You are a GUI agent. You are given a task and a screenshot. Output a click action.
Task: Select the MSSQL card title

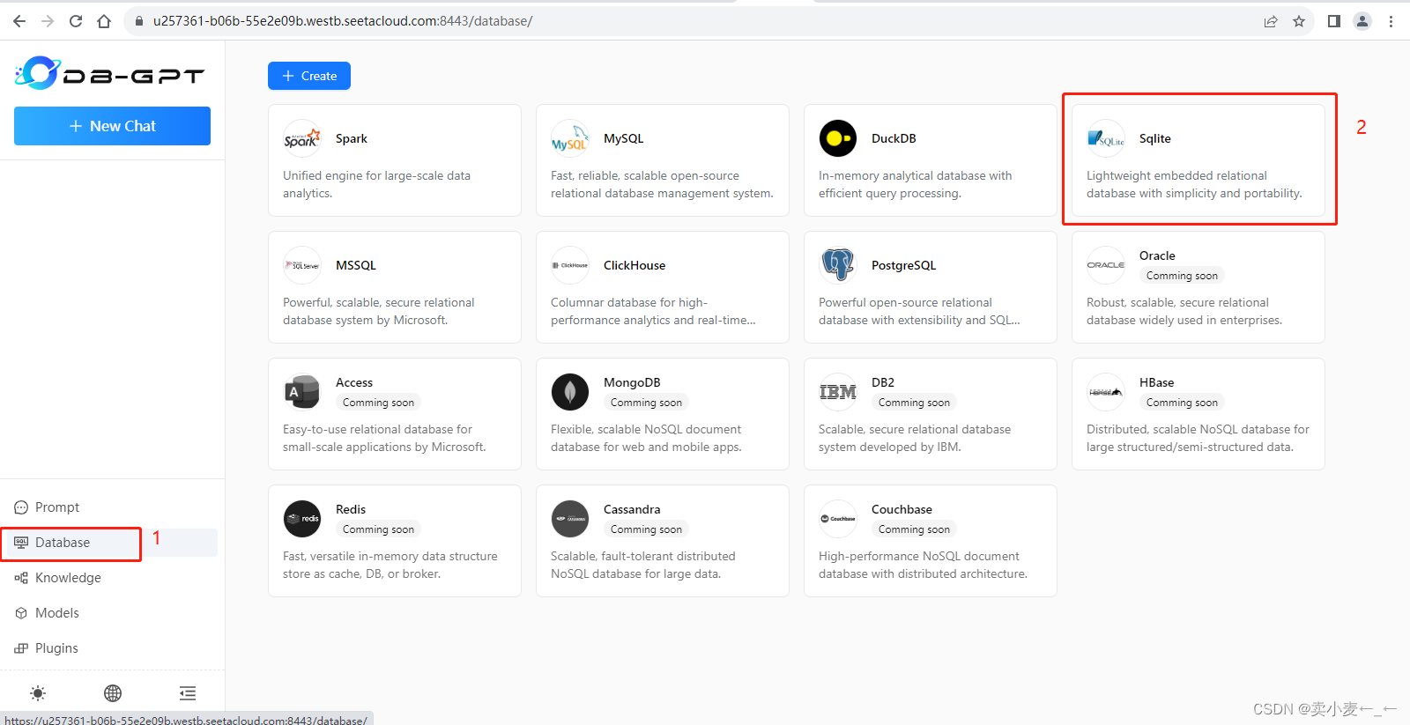click(356, 265)
